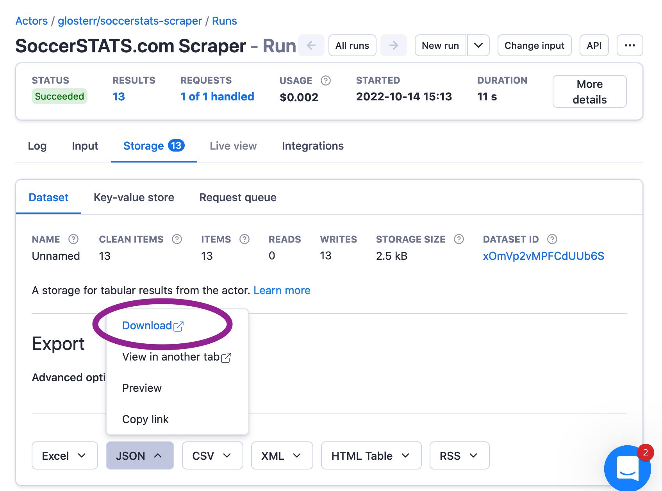Open dataset ID xOmVp2vMPFCdUUb6S
Screen dimensions: 662x491
point(543,256)
